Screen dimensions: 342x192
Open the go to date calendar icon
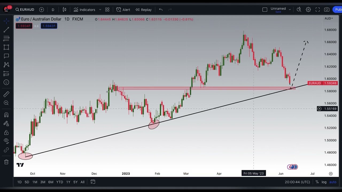(x=93, y=182)
